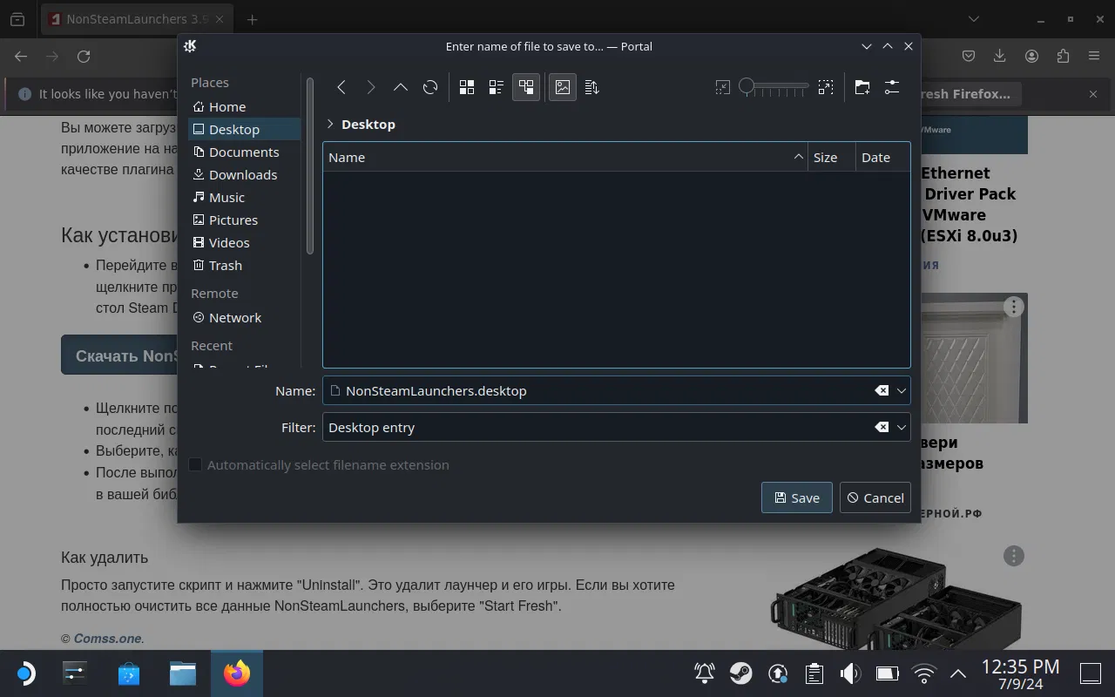Open the Music place
Screen dimensions: 1115x697
pyautogui.click(x=245, y=197)
